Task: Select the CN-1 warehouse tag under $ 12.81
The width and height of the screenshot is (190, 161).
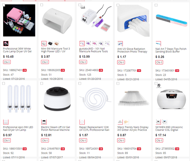Action: [x=45, y=141]
